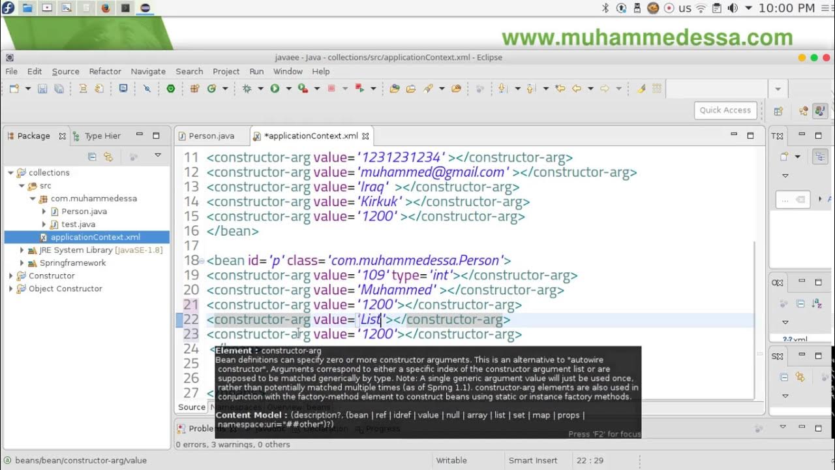
Task: Open the Debug configurations dropdown arrow
Action: coord(260,89)
